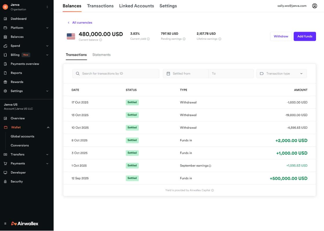324x231 pixels.
Task: Click info icon beside September earnings
Action: click(210, 166)
